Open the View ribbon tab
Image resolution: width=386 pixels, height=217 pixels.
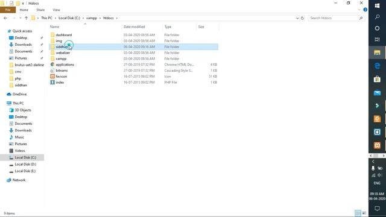coord(56,10)
